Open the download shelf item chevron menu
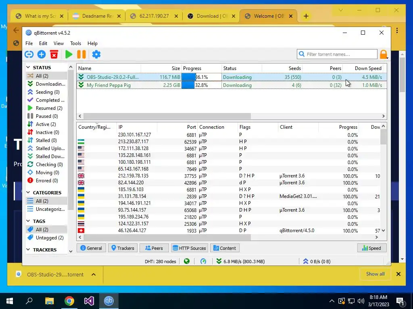The height and width of the screenshot is (309, 413). pos(94,274)
